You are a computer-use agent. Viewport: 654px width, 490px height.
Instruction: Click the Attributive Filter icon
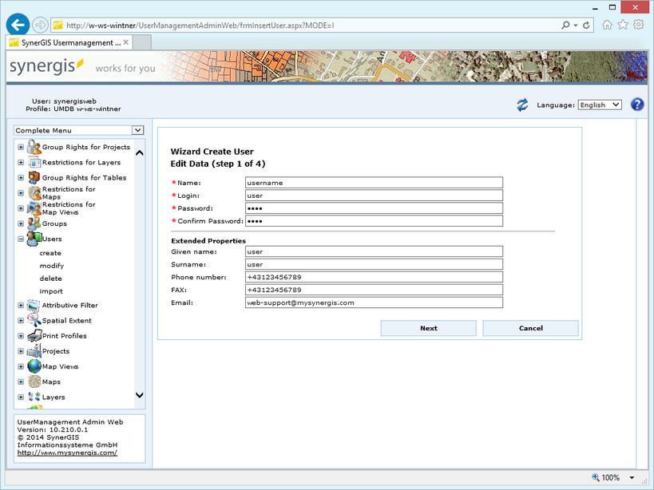[32, 305]
